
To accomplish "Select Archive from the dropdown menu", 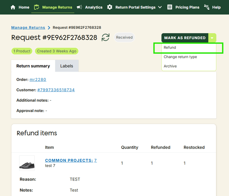I will coord(170,66).
